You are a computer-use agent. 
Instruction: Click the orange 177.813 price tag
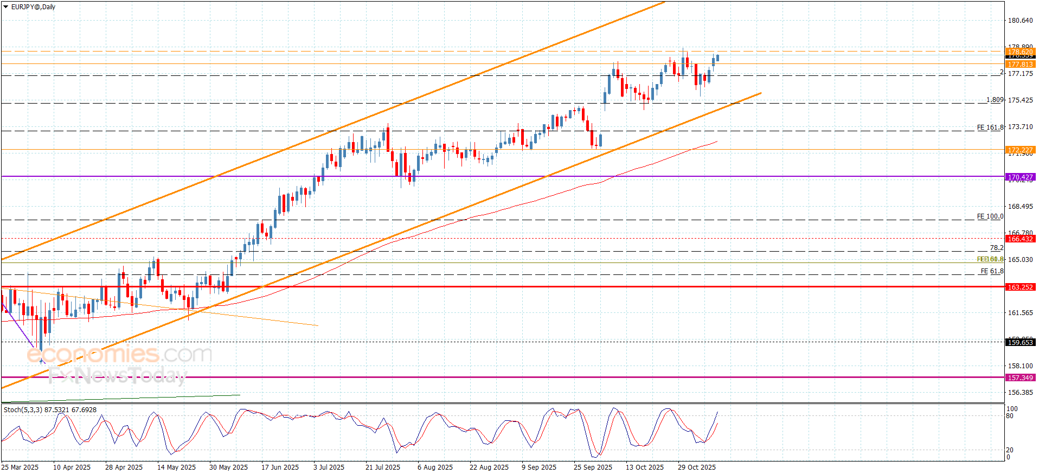tap(1020, 65)
